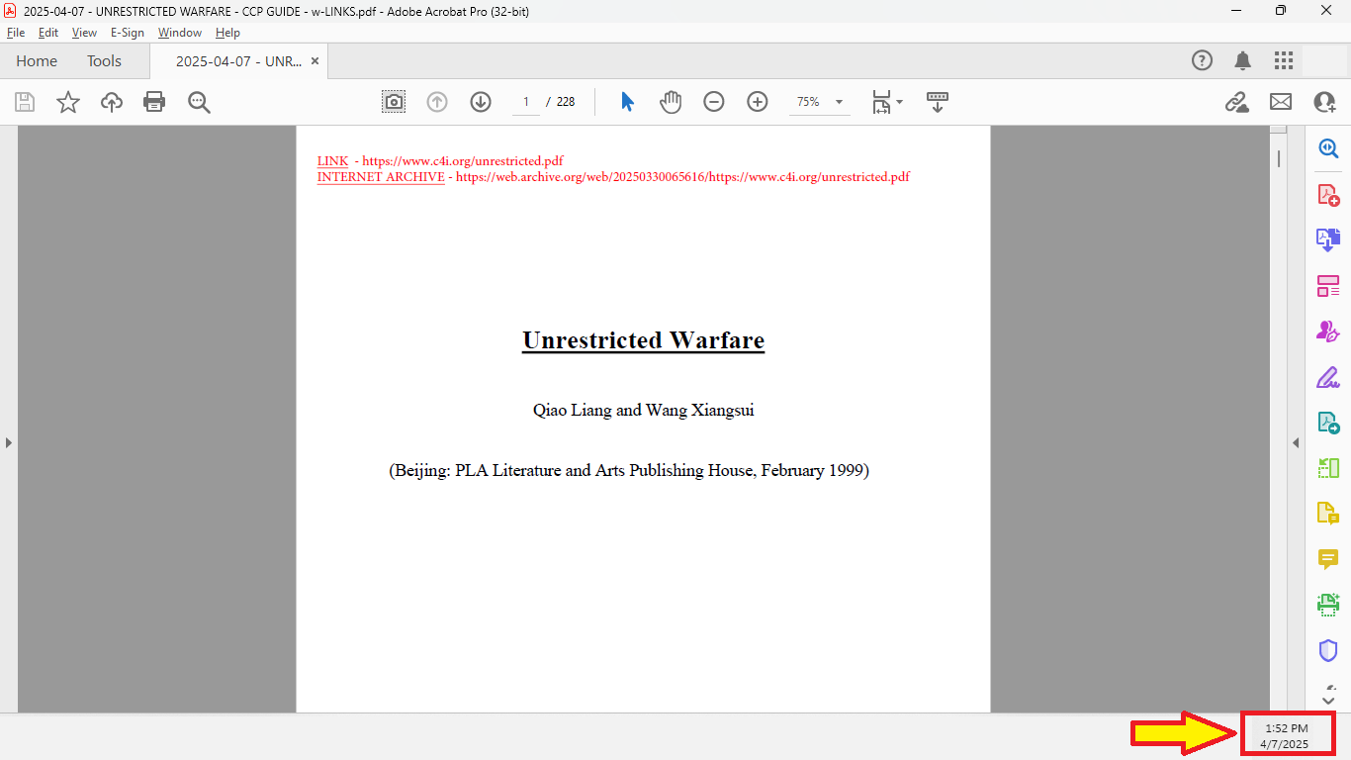The height and width of the screenshot is (760, 1351).
Task: Open the Window menu
Action: coord(180,33)
